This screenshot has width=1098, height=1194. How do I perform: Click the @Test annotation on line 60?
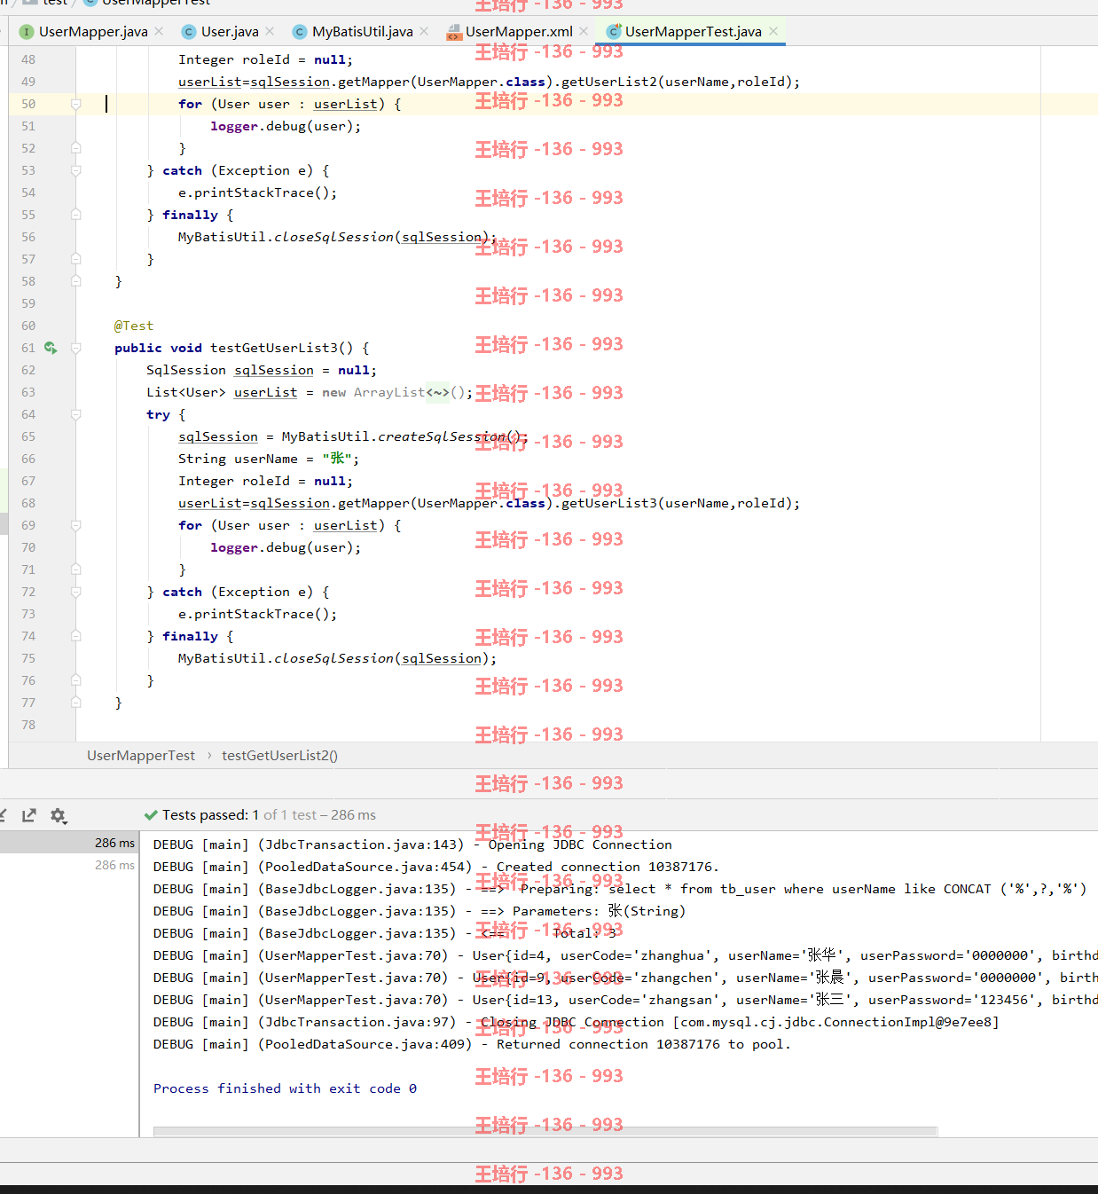click(134, 326)
